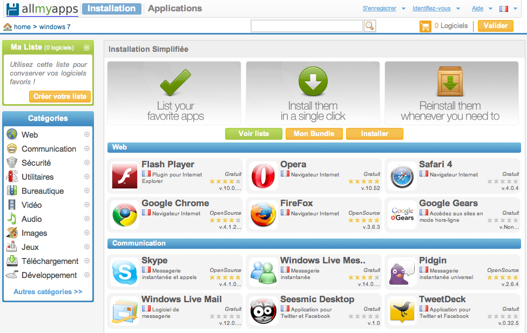Expand the Vidéo category plus button

pos(87,205)
